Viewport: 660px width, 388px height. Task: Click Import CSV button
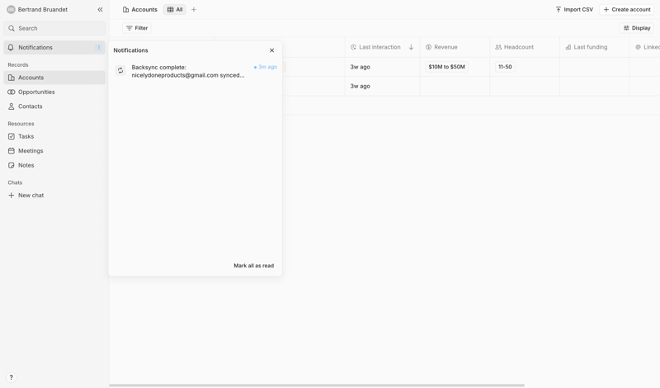573,10
